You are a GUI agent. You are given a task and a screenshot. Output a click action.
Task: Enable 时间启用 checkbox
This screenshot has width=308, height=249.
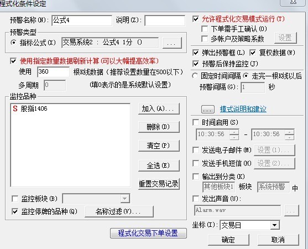(x=196, y=122)
